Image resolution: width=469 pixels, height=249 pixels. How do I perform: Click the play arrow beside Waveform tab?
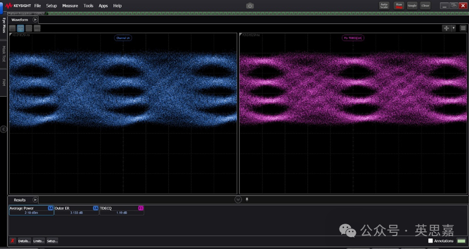[35, 20]
